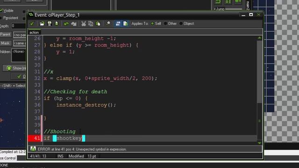Click the Children list box showing None
The height and width of the screenshot is (168, 299).
[19, 56]
